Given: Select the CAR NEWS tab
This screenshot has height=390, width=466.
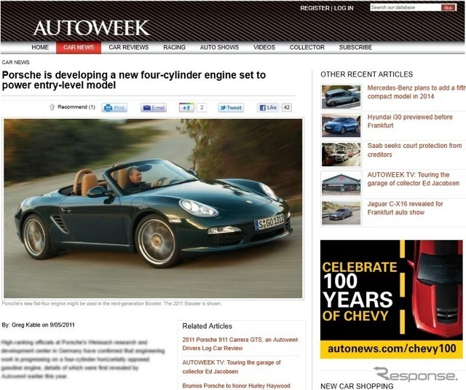Looking at the screenshot, I should [79, 47].
